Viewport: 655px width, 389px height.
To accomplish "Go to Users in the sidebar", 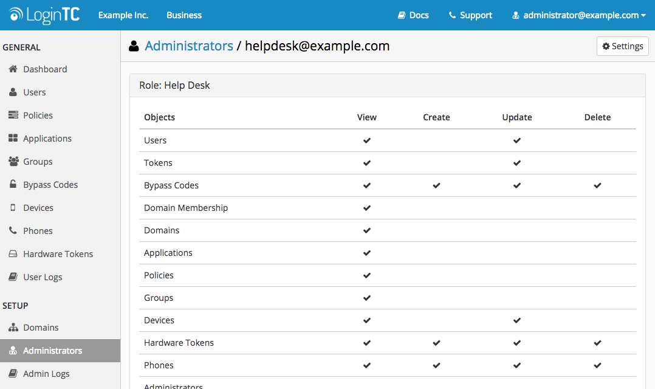I will (x=60, y=92).
